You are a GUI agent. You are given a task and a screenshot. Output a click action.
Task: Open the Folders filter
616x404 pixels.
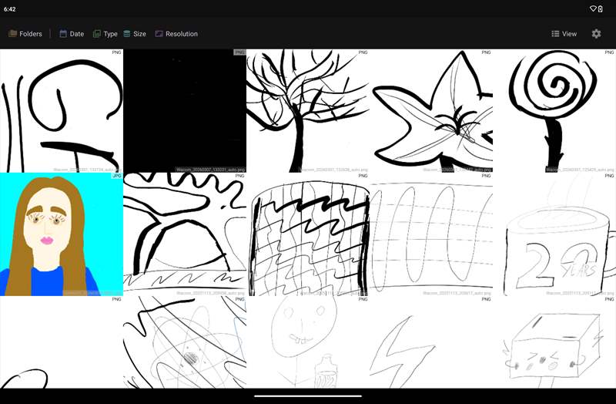point(25,34)
